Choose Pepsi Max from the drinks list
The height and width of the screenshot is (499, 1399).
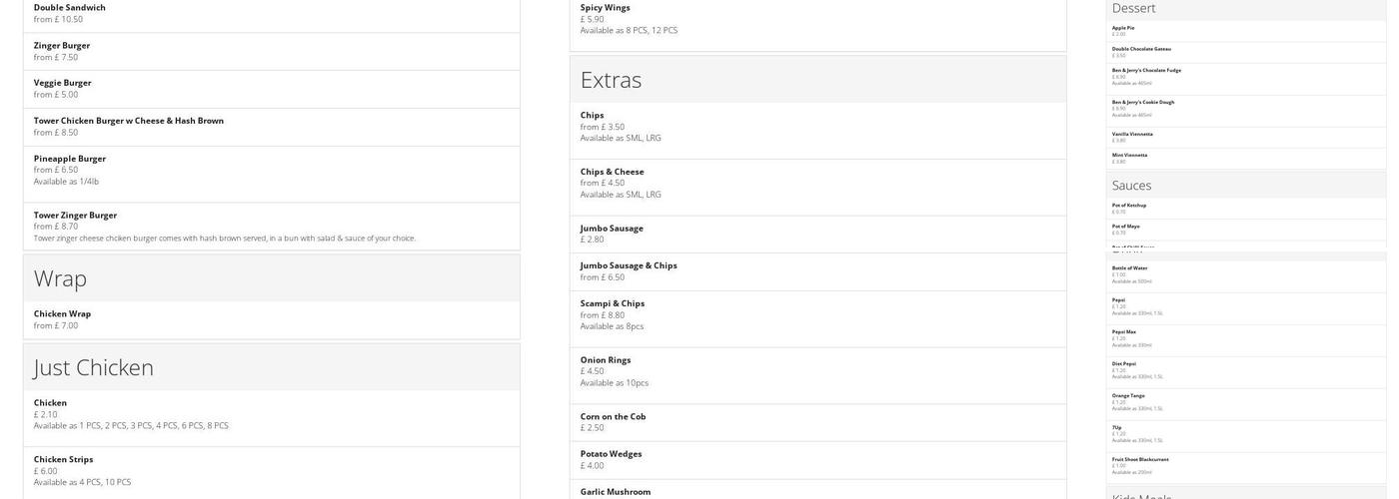1124,332
